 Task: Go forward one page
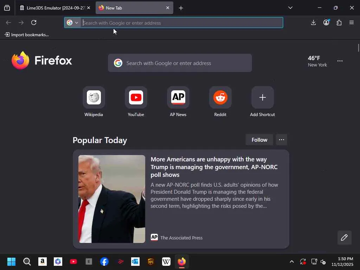click(21, 22)
